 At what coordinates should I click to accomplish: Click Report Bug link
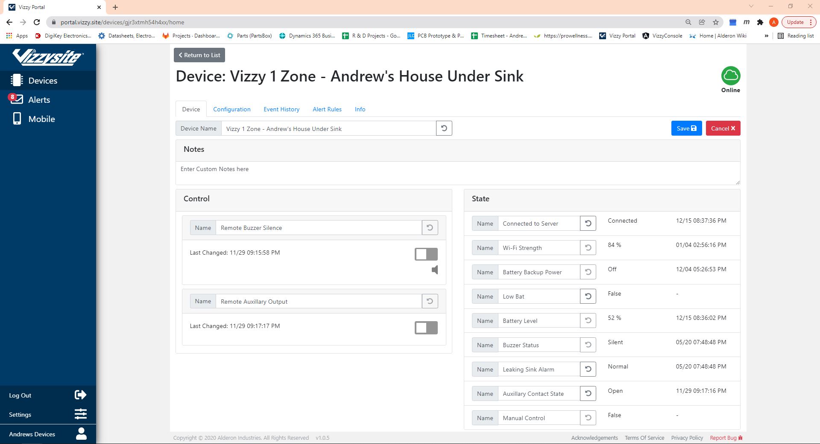point(726,438)
